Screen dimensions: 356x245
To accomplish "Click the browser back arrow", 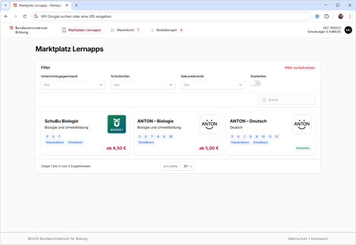I will pyautogui.click(x=6, y=17).
